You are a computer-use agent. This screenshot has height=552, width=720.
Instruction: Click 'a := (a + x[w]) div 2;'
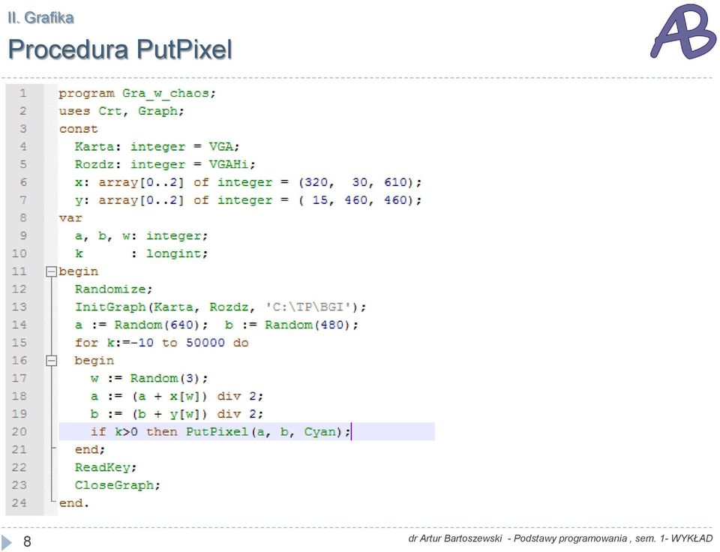click(177, 396)
